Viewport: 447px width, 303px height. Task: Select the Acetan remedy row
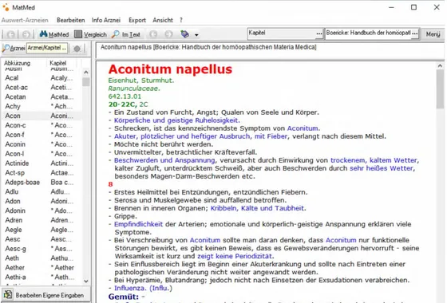[x=42, y=96]
